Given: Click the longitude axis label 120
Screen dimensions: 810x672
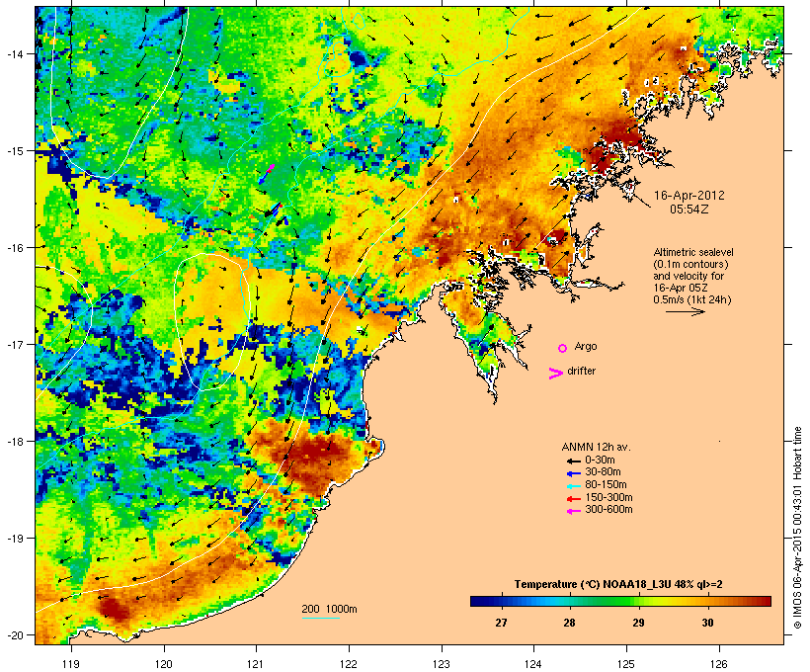Looking at the screenshot, I should [x=164, y=664].
